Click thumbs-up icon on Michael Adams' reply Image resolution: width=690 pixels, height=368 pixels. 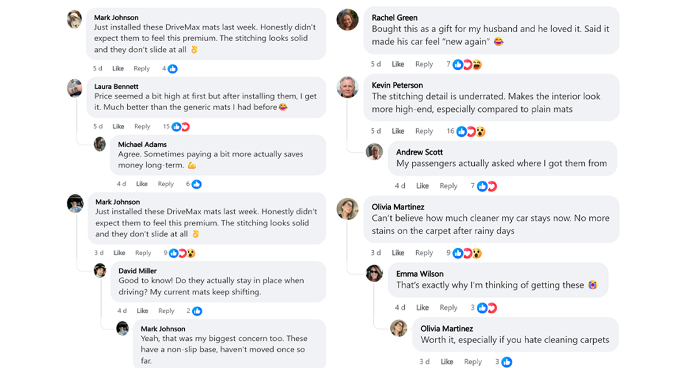coord(197,184)
